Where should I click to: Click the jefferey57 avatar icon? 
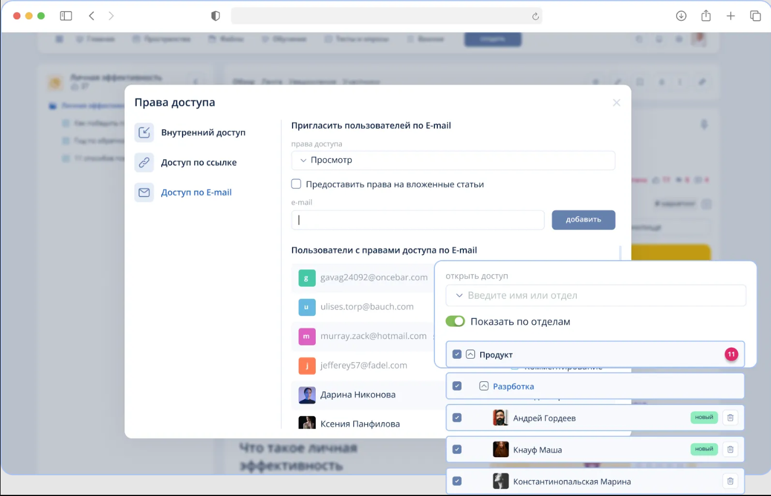(x=307, y=366)
